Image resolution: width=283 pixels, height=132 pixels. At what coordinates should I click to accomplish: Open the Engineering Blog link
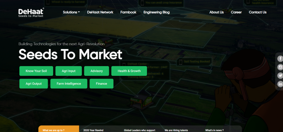tap(156, 12)
